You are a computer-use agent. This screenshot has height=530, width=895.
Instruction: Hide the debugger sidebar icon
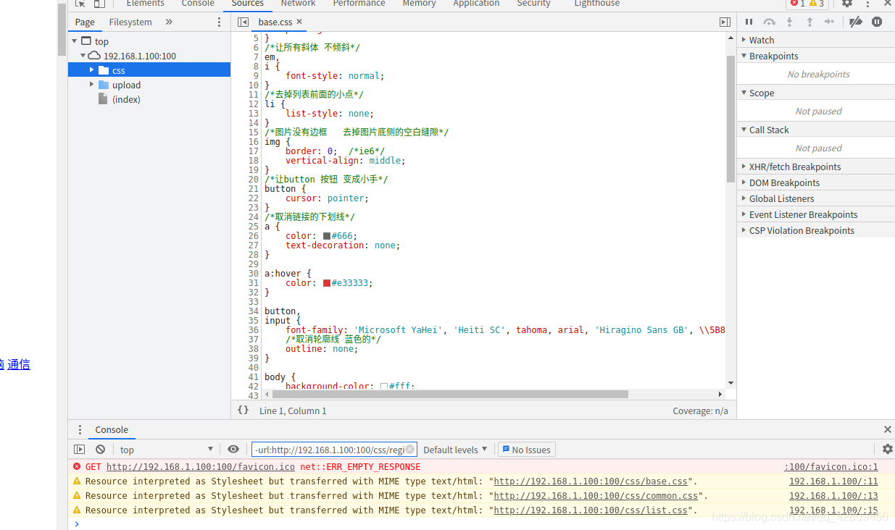click(725, 22)
